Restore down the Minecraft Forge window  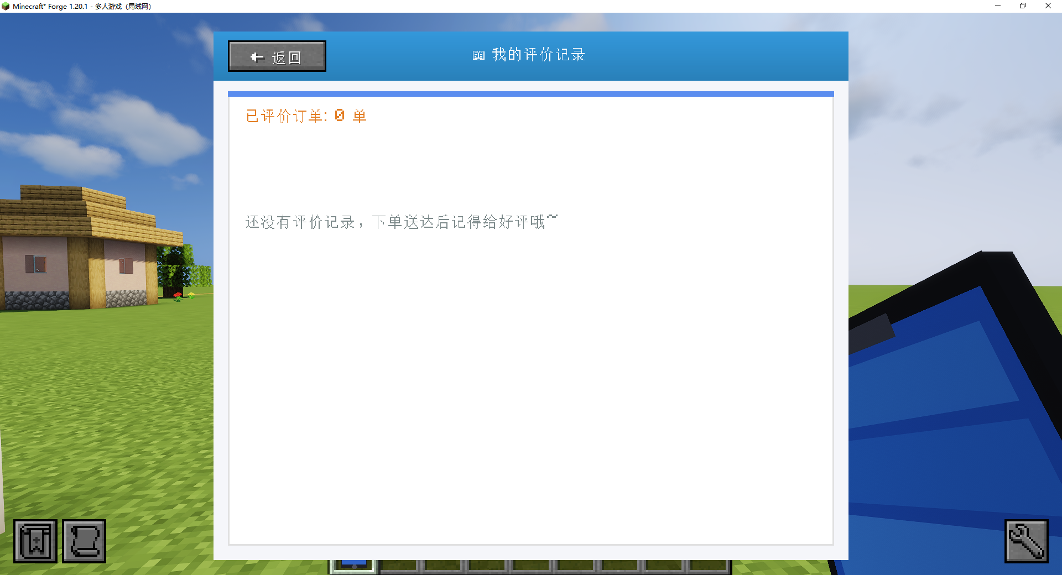pos(1023,6)
